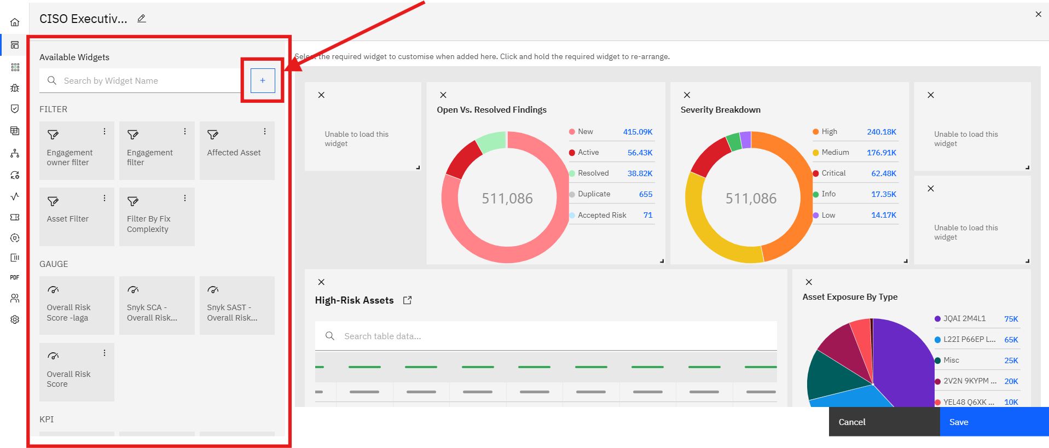
Task: Click the JQAI 2M4L1 value 75K
Action: pyautogui.click(x=1011, y=319)
